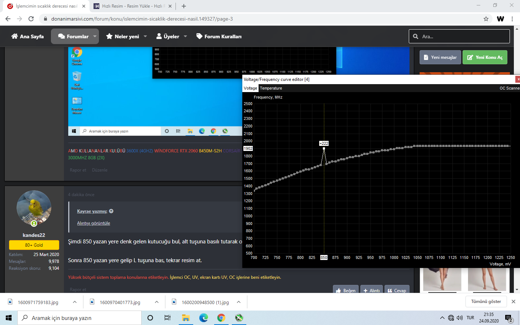Click Düzenle under the first post
Image resolution: width=520 pixels, height=325 pixels.
tap(100, 170)
